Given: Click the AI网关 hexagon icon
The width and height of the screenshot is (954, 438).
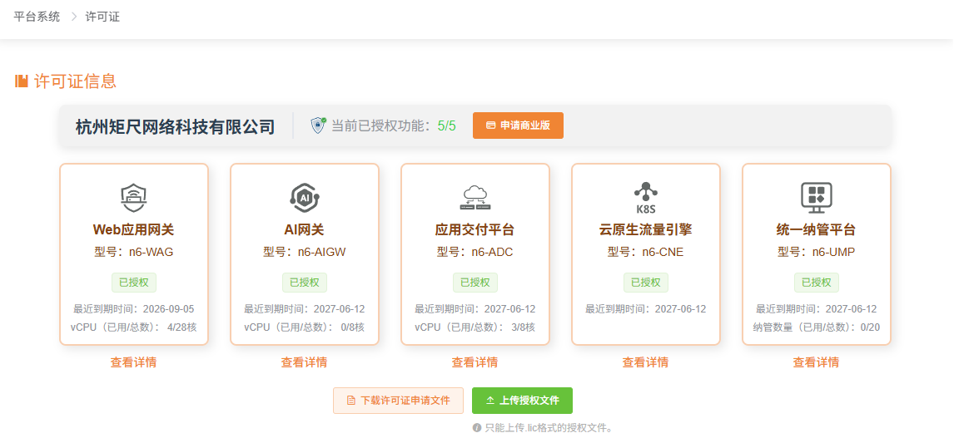Looking at the screenshot, I should (304, 197).
